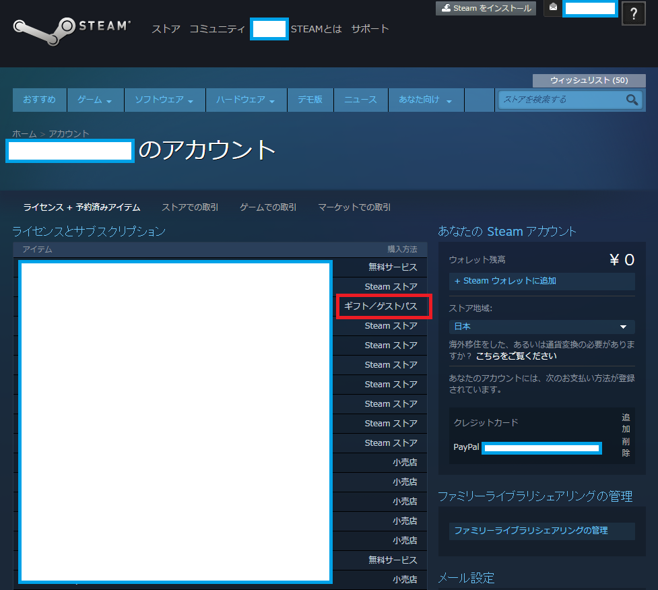The image size is (658, 590).
Task: Click the ライセンスとサブスクリプション heading
Action: [89, 231]
